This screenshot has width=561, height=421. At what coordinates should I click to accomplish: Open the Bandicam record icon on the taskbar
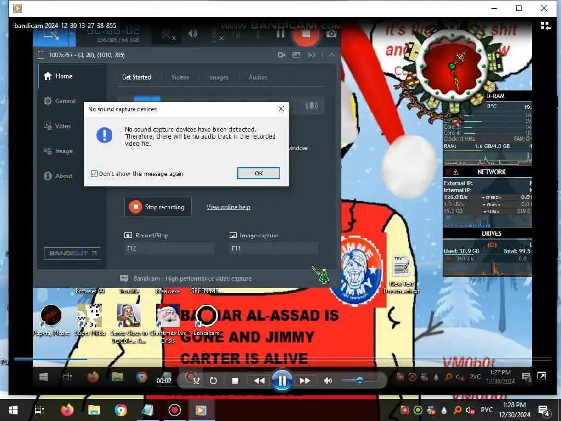[175, 410]
